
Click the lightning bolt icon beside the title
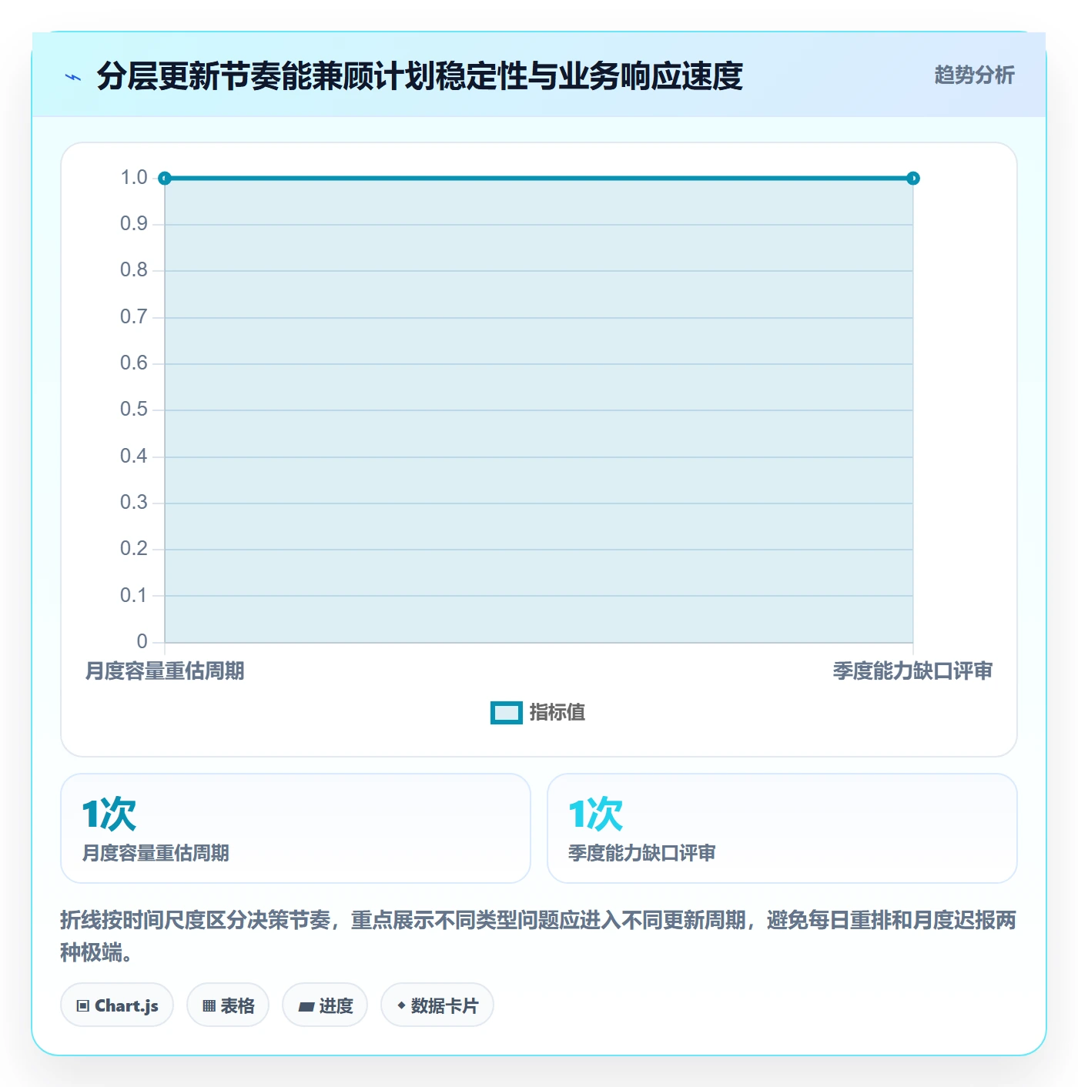73,77
